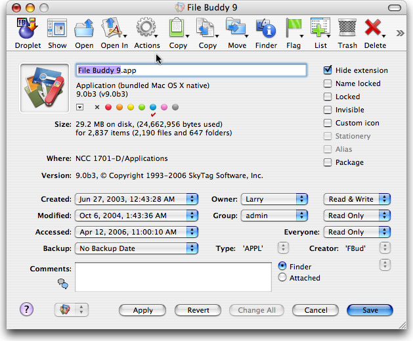Click the green clipboard Copy icon

click(178, 28)
